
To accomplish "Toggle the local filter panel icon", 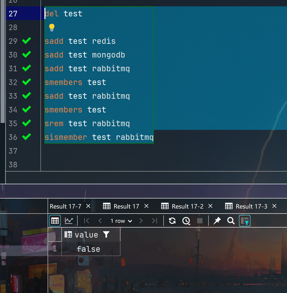I will click(245, 221).
